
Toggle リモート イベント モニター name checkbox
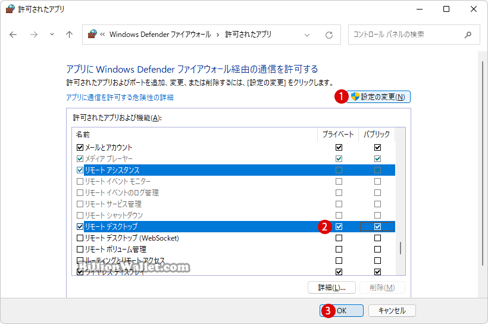tap(80, 181)
